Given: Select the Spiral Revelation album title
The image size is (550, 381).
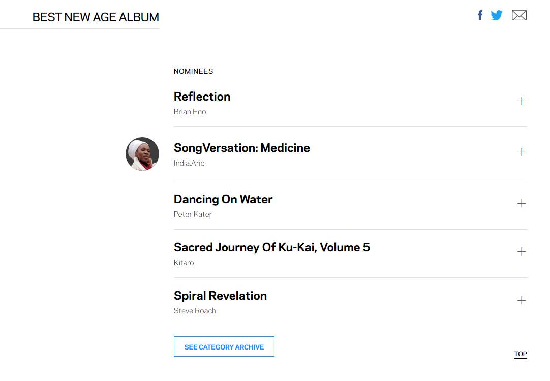Looking at the screenshot, I should [x=220, y=296].
